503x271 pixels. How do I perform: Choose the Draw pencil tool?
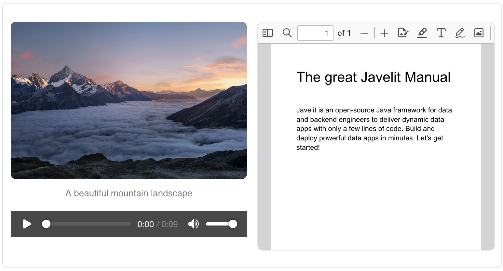coord(460,33)
